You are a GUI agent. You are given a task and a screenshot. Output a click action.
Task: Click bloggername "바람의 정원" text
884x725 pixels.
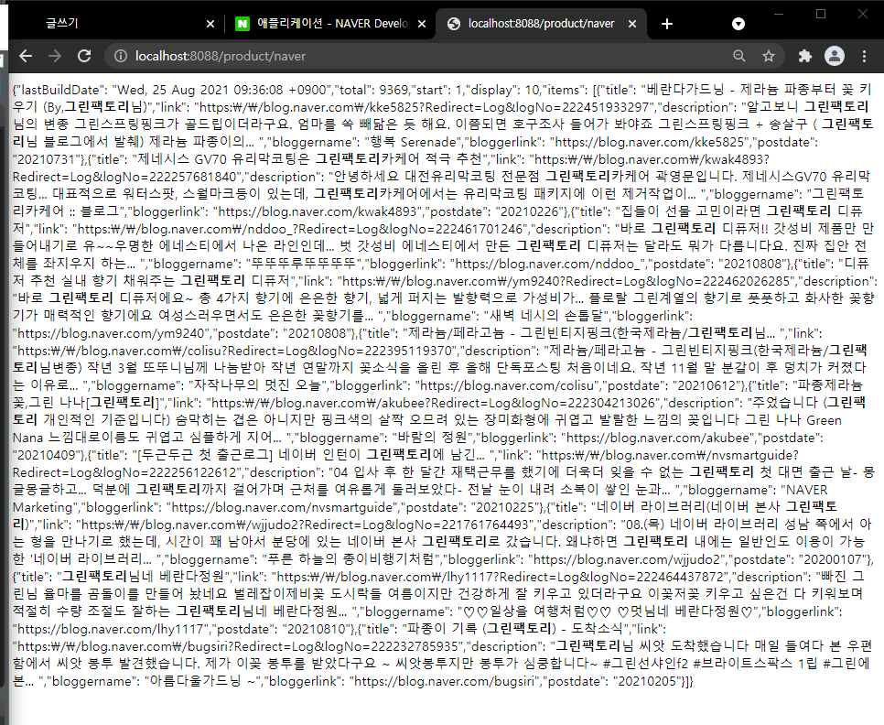(432, 438)
